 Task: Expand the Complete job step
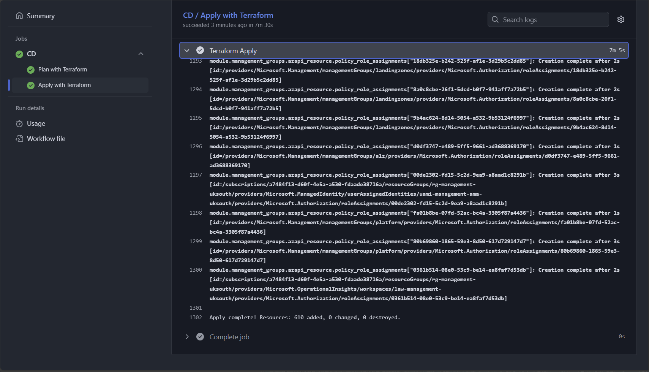tap(186, 337)
